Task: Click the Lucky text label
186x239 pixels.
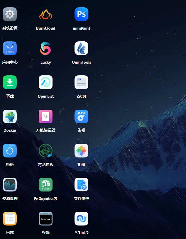Action: [x=45, y=62]
